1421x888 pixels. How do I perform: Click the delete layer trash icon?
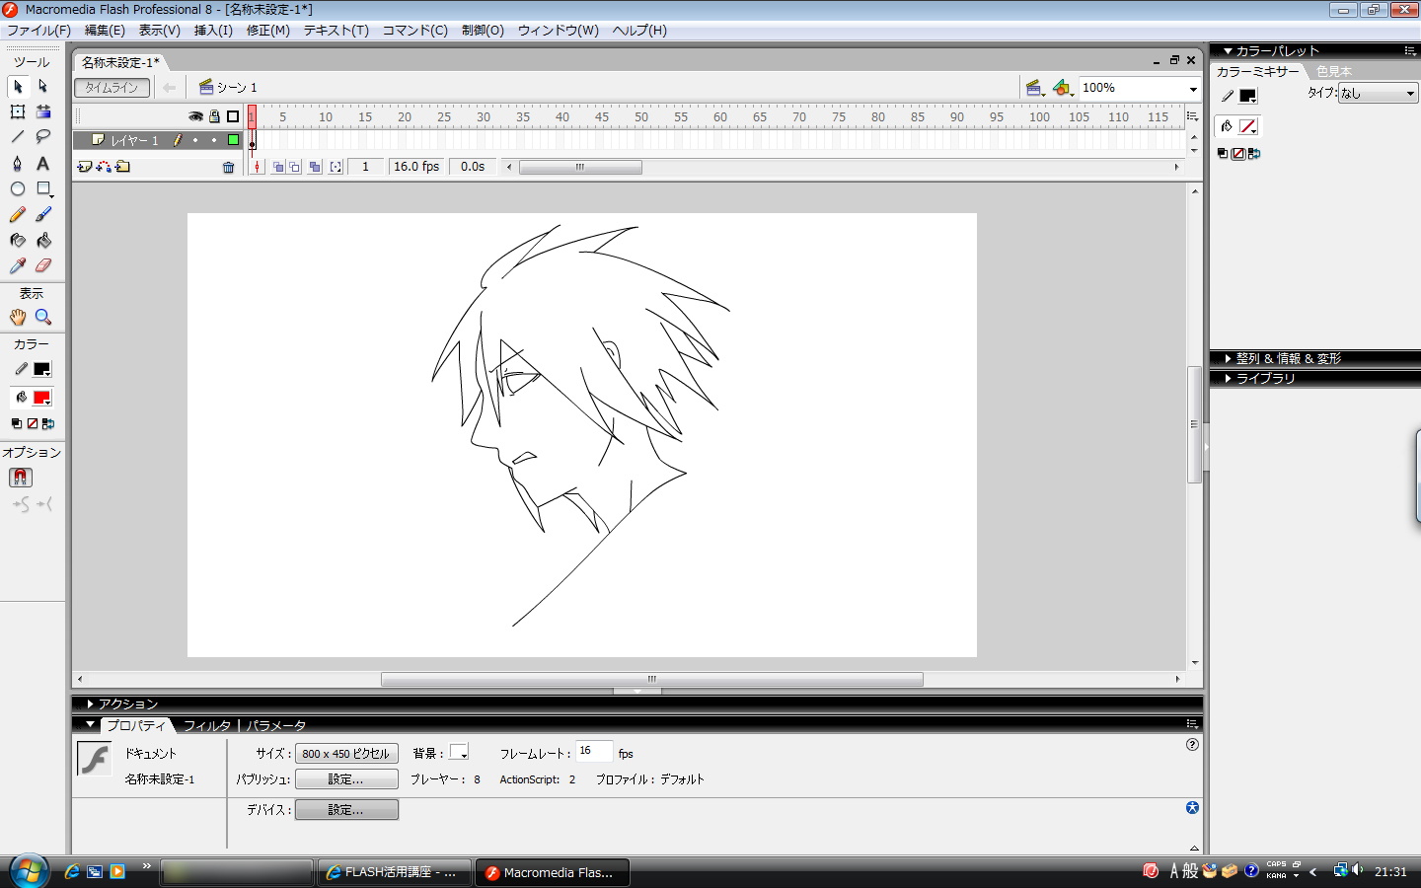[229, 168]
